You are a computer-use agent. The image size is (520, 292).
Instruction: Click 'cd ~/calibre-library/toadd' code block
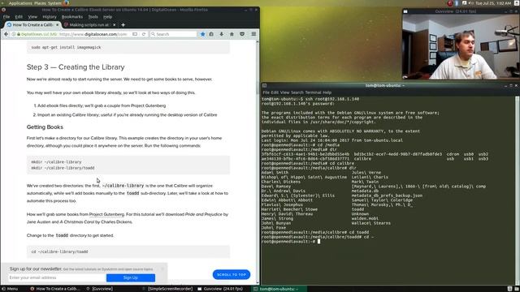pos(128,251)
